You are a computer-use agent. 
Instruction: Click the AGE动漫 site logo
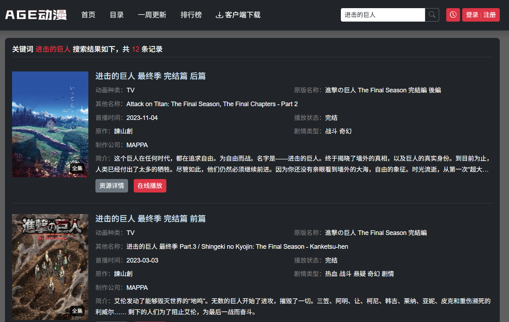tap(36, 15)
